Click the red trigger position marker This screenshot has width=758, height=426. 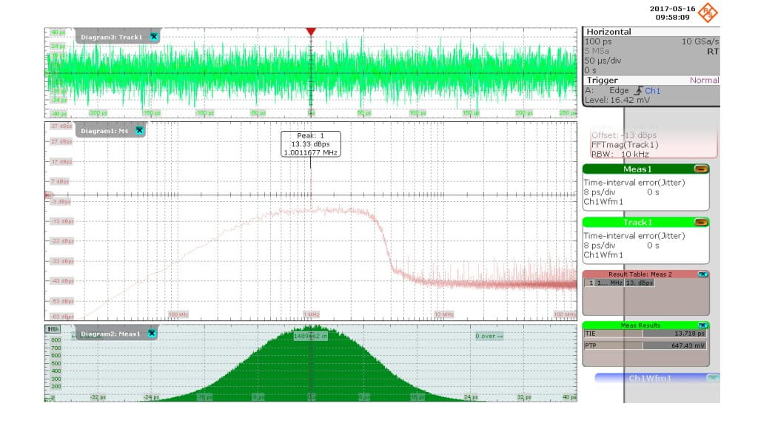point(311,32)
